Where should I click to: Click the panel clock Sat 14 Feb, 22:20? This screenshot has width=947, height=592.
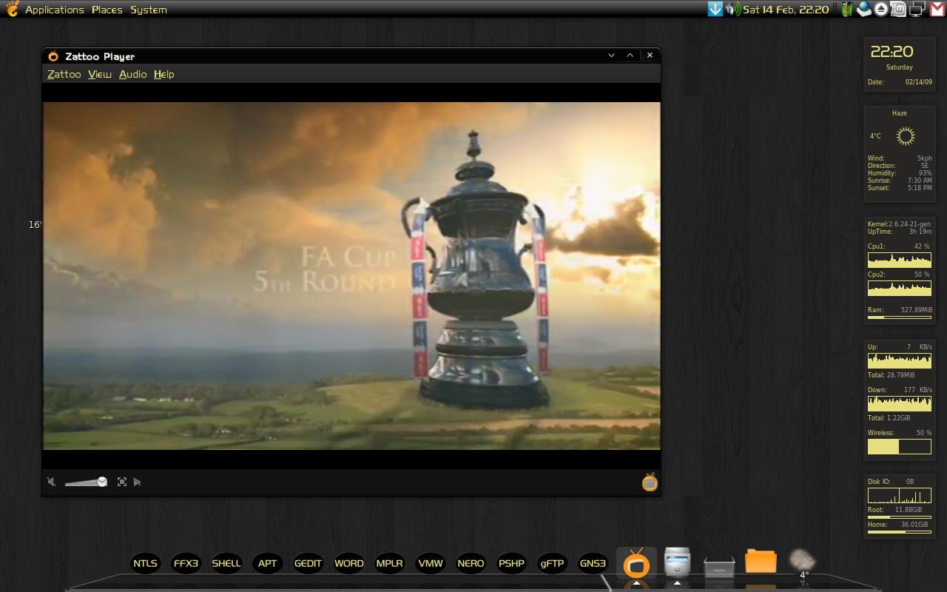coord(786,10)
